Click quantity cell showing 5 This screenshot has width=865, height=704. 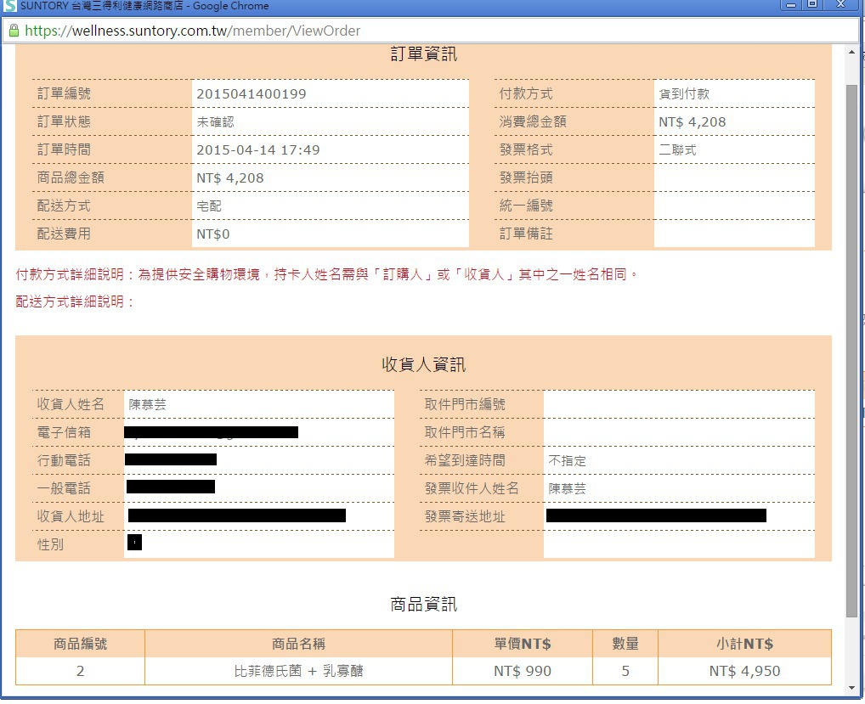(625, 671)
